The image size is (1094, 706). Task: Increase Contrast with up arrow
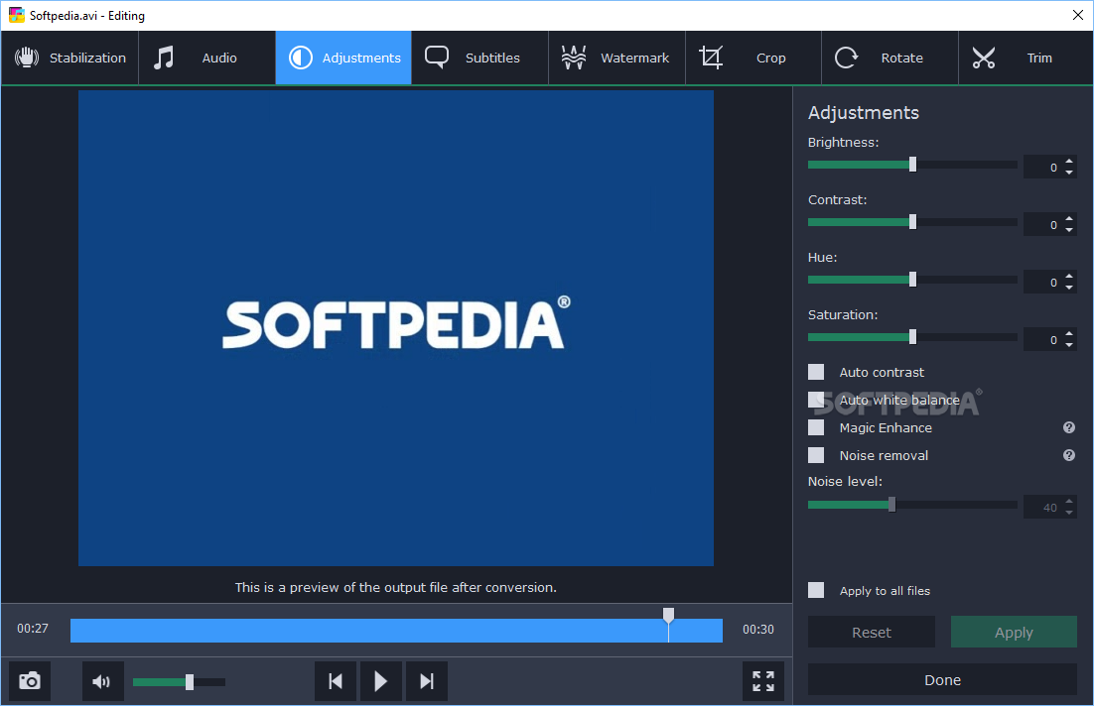1069,219
